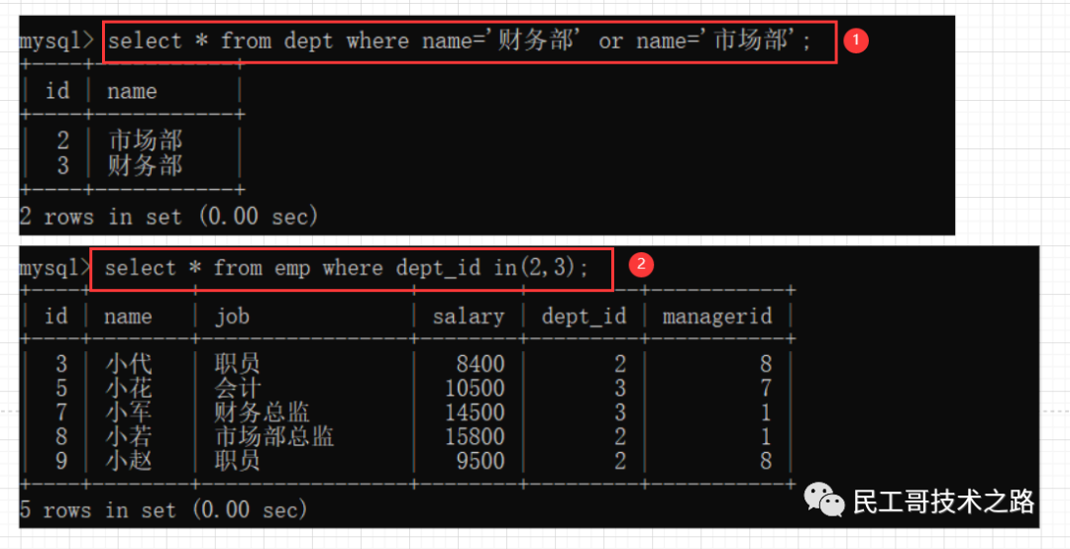1070x549 pixels.
Task: Click the managerid value in 小若's row
Action: 766,436
